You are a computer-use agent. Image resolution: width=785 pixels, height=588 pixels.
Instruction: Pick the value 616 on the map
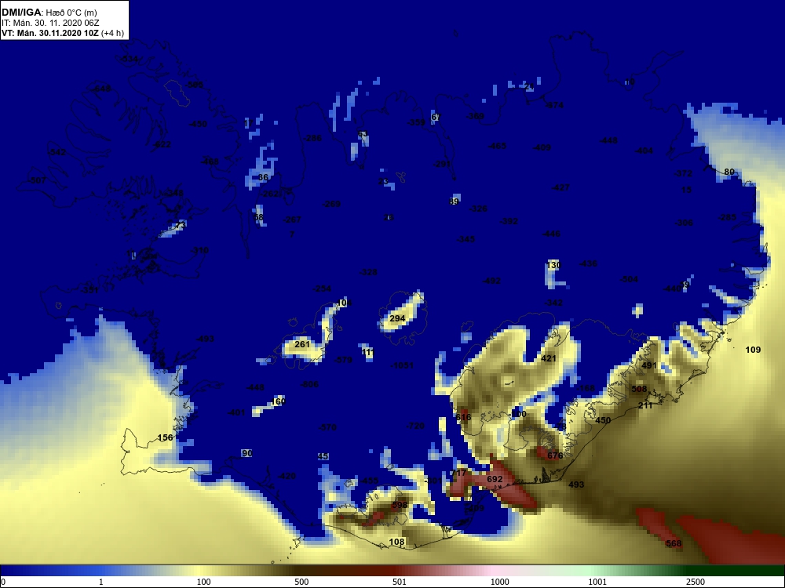click(x=464, y=418)
